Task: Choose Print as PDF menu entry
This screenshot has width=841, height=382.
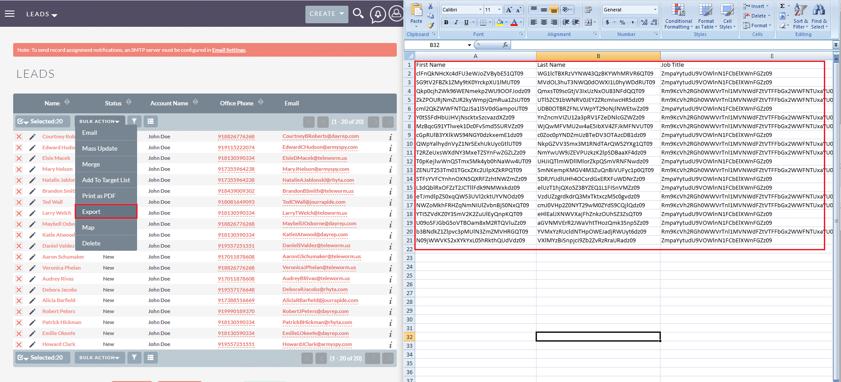Action: (106, 196)
